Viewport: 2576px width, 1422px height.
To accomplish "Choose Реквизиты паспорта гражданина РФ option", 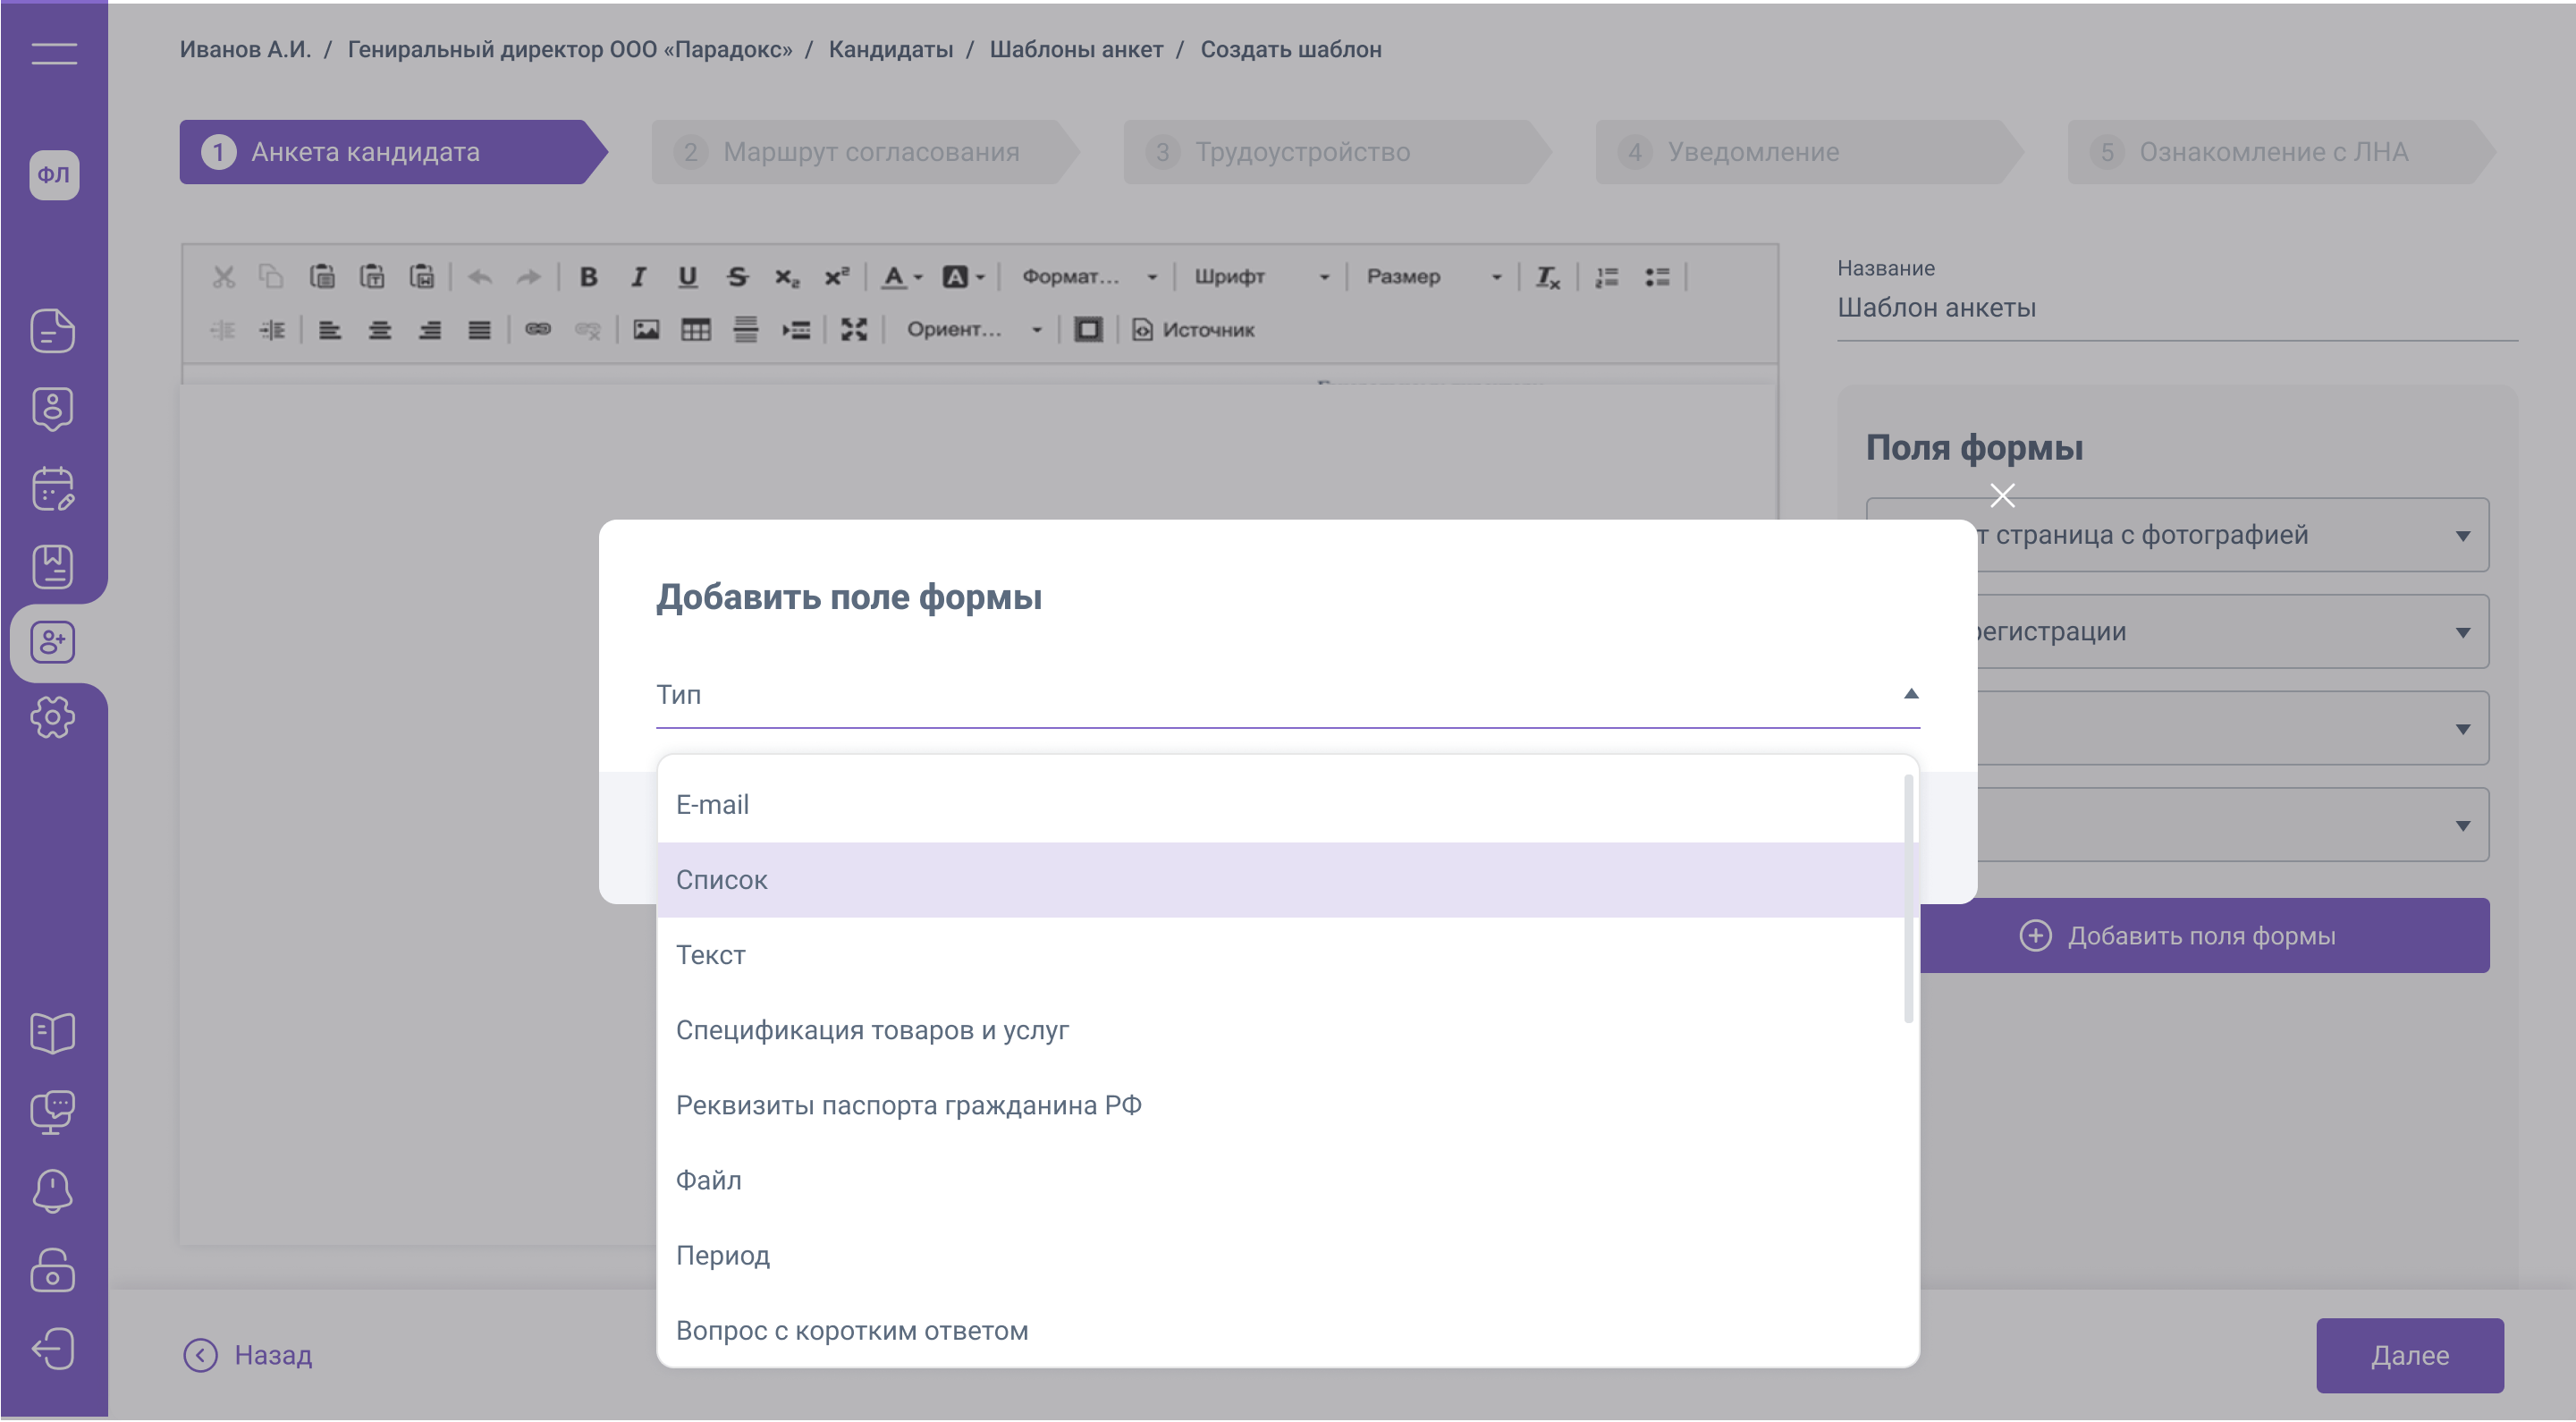I will coord(908,1105).
